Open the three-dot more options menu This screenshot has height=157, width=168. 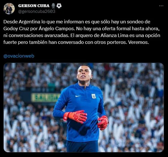(161, 6)
